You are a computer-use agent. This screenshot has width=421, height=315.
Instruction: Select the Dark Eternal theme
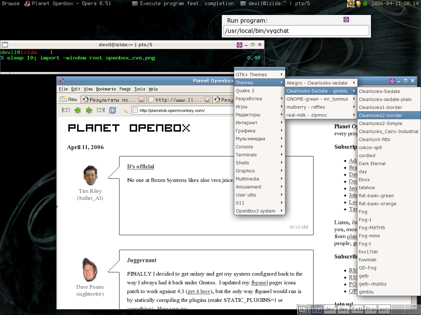389,164
